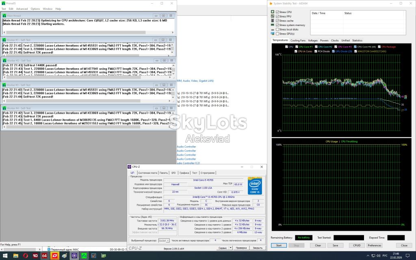The width and height of the screenshot is (416, 260).
Task: Click the РУС language indicator
Action: [x=385, y=256]
